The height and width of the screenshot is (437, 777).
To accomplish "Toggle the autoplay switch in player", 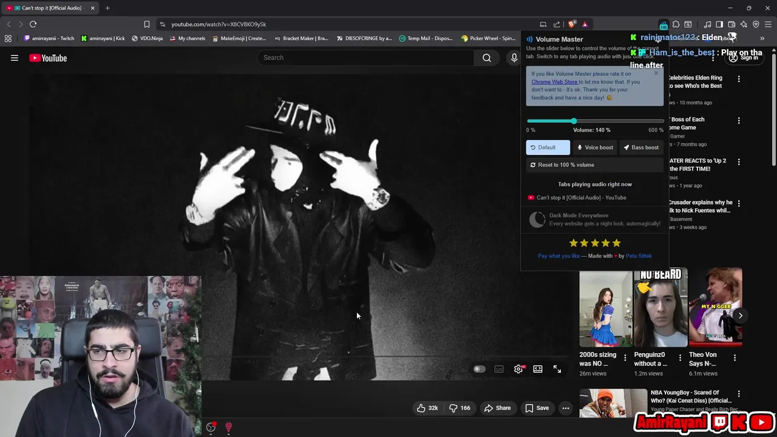I will pos(479,369).
